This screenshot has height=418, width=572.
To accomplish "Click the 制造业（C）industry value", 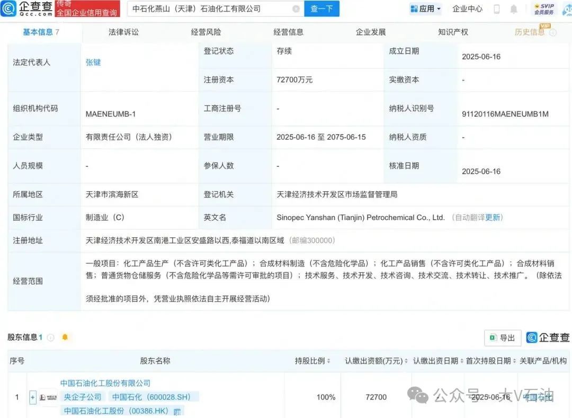I will point(105,217).
